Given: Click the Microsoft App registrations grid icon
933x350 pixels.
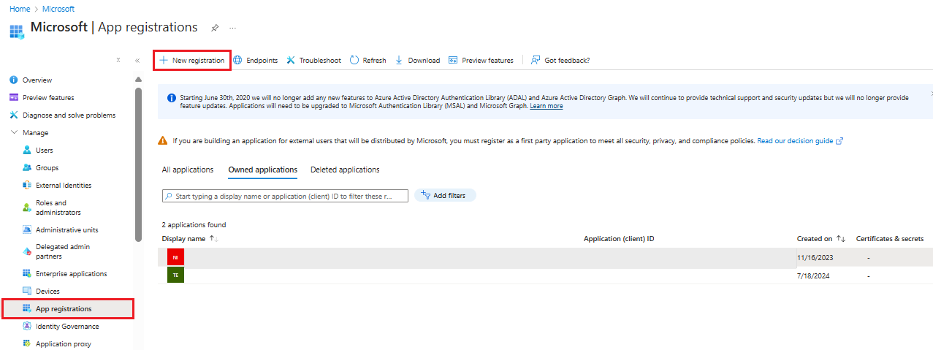Looking at the screenshot, I should pyautogui.click(x=16, y=31).
